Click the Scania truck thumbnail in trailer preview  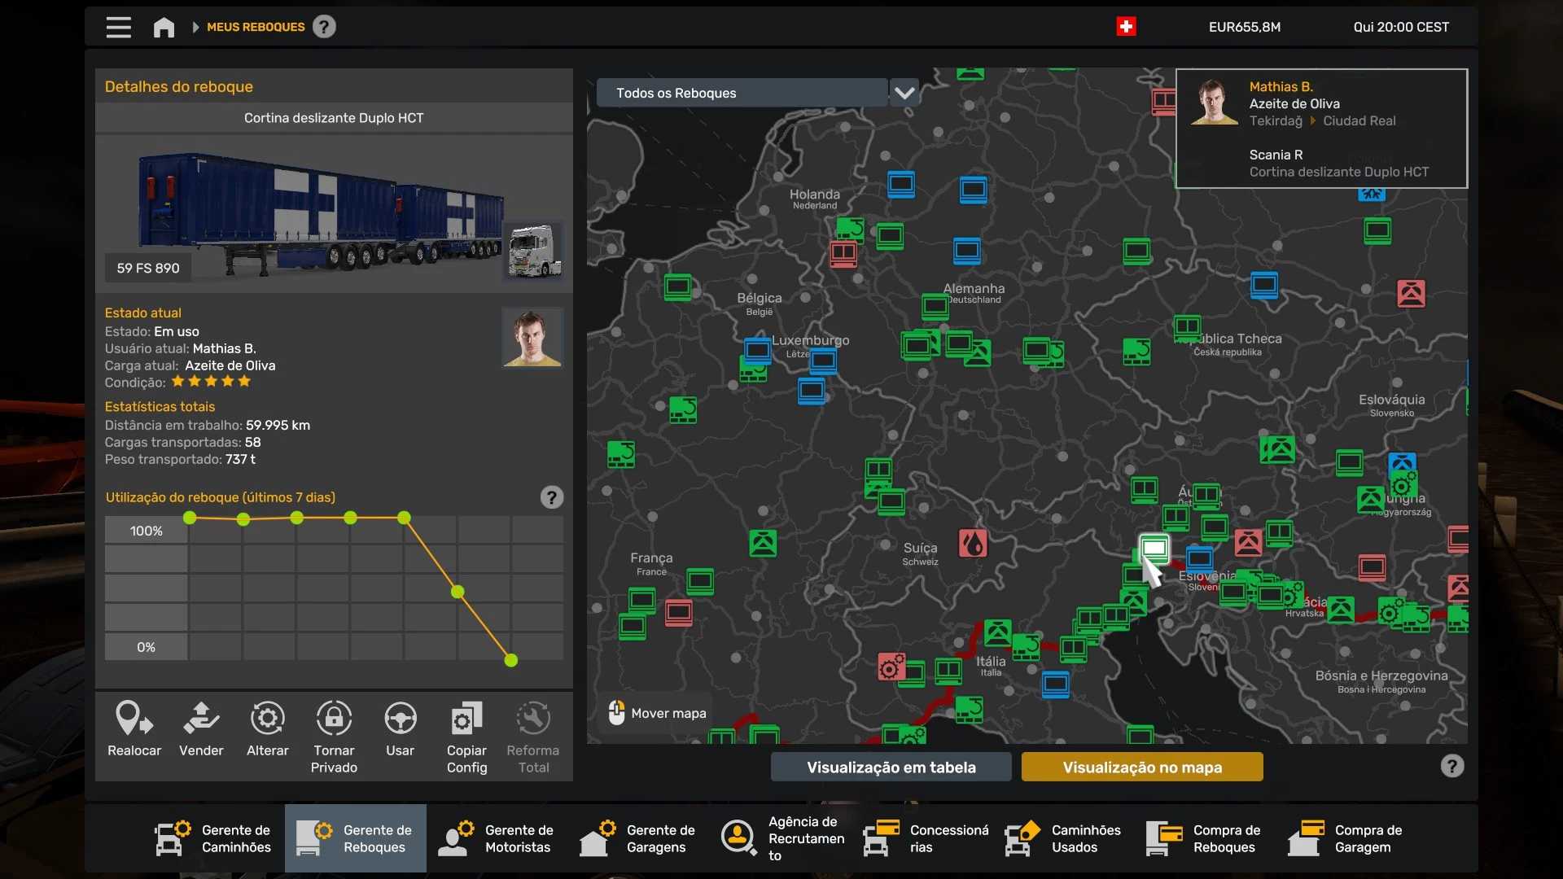tap(534, 251)
